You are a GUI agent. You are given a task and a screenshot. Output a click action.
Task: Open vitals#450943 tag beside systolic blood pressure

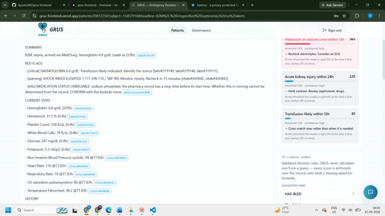(x=116, y=158)
